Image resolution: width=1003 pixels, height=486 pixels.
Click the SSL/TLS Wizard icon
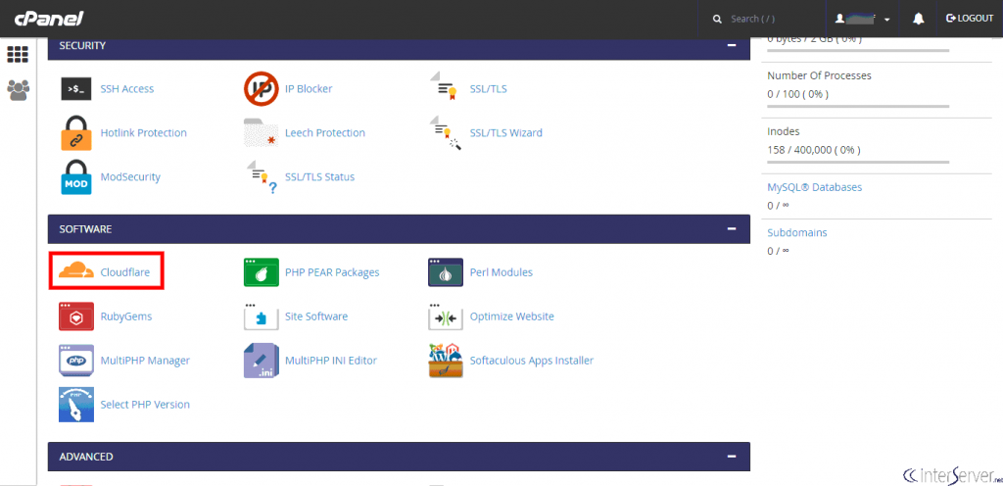[x=446, y=133]
